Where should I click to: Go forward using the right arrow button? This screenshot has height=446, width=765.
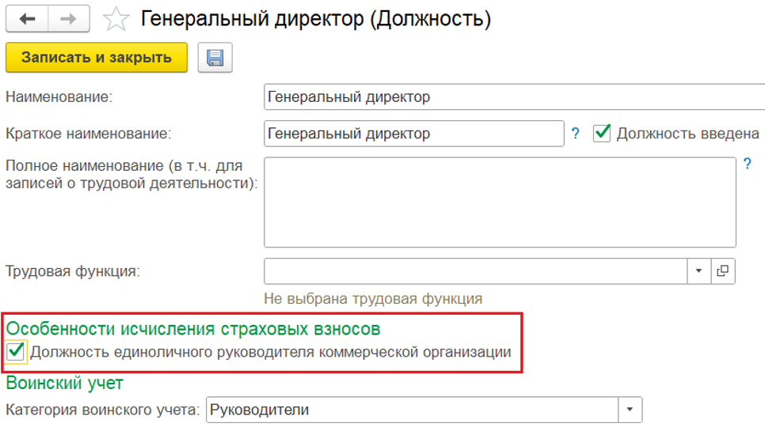click(69, 18)
